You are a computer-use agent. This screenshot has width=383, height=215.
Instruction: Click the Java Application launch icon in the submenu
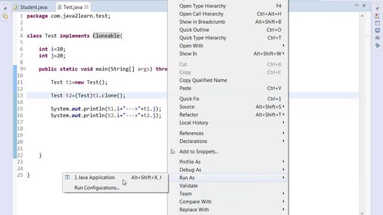[x=68, y=177]
